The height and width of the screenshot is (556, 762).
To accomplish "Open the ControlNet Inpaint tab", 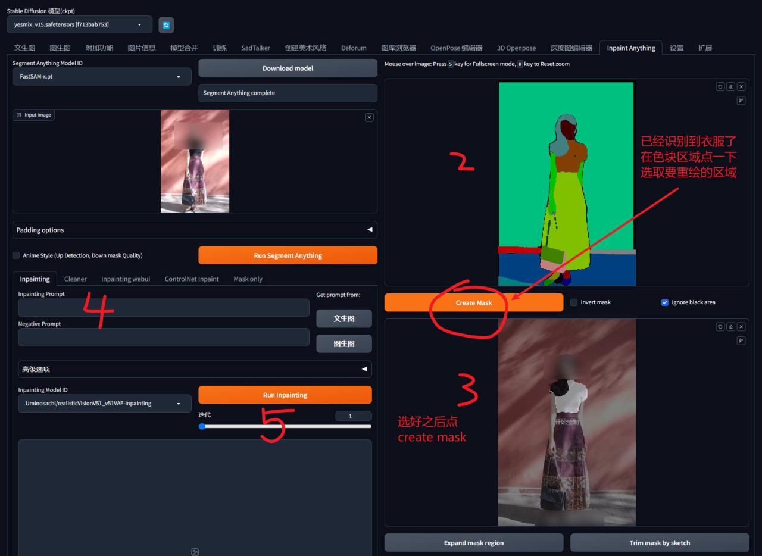I will pyautogui.click(x=192, y=279).
